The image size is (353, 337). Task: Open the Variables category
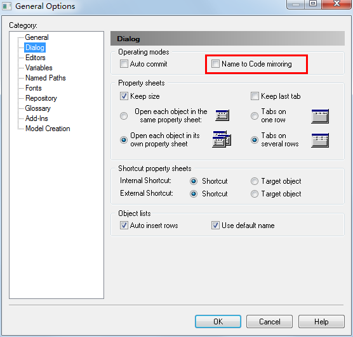[39, 68]
